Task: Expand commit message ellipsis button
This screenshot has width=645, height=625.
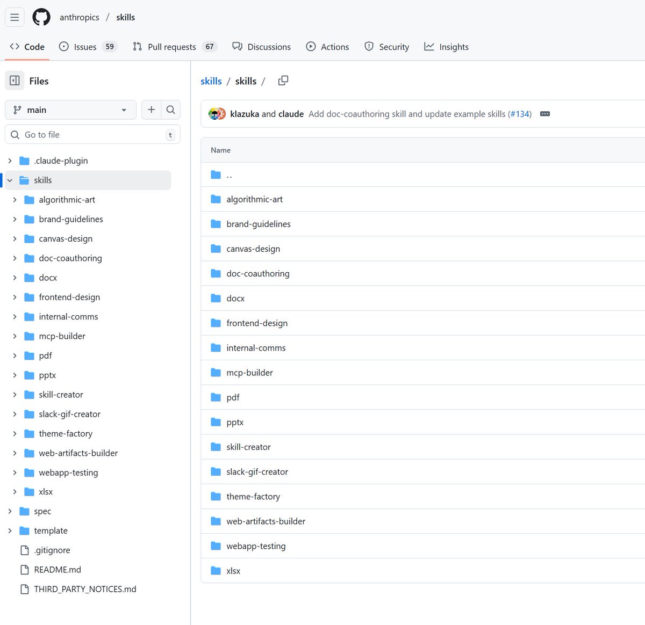Action: 544,114
